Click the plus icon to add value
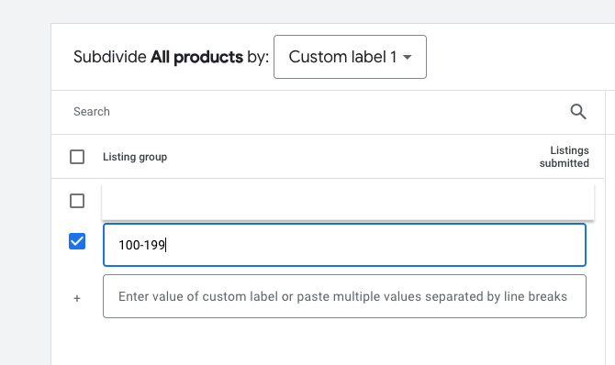 pos(77,298)
